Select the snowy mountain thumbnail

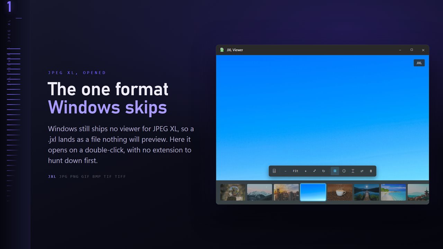coord(260,192)
